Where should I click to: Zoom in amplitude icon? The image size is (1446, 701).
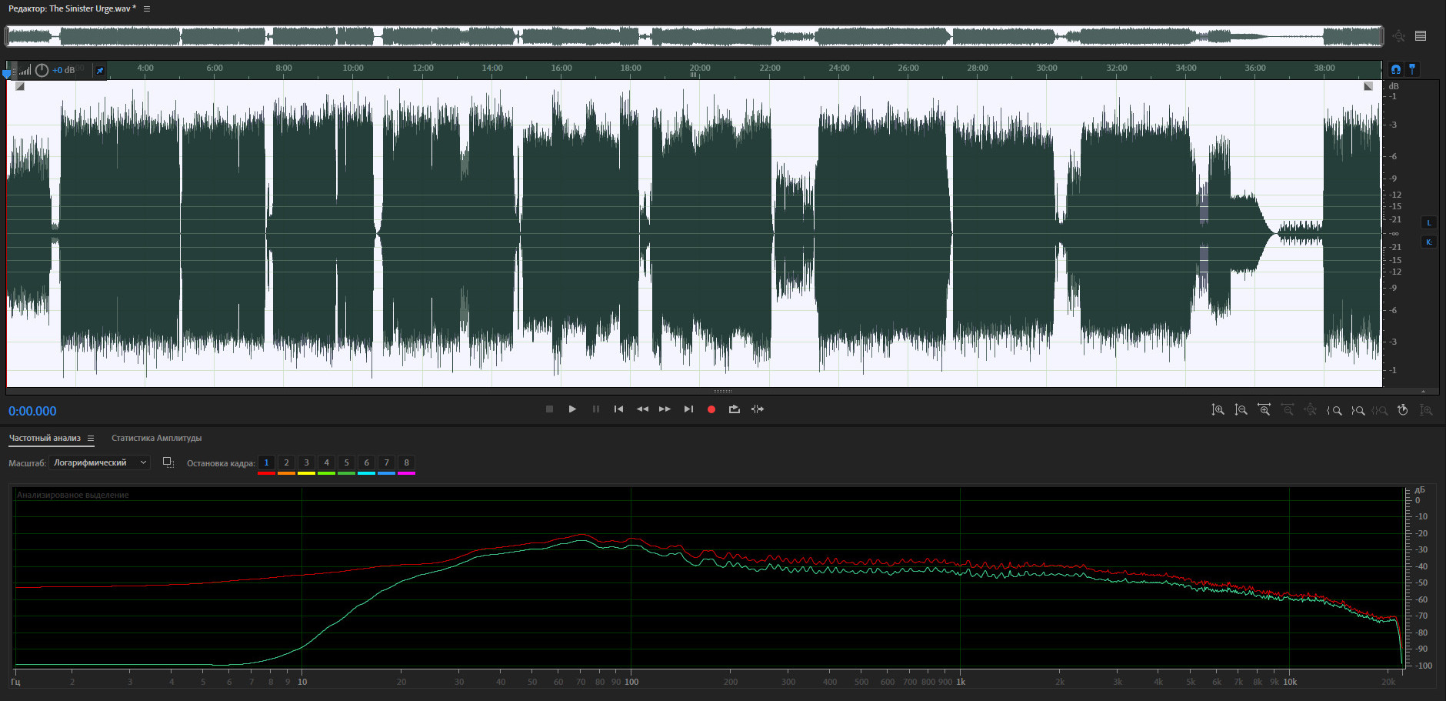click(x=1218, y=410)
